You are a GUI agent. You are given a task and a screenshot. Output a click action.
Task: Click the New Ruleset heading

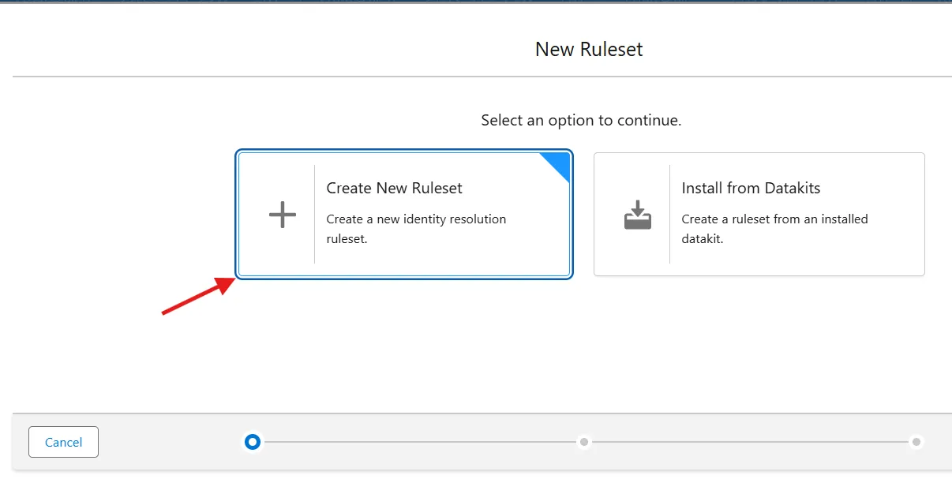[589, 49]
